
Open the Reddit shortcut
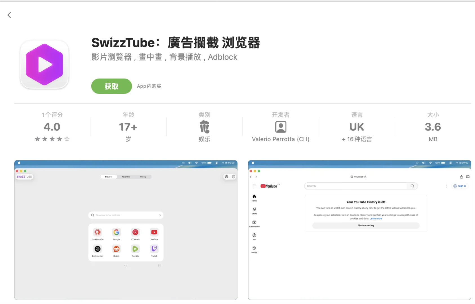click(117, 249)
